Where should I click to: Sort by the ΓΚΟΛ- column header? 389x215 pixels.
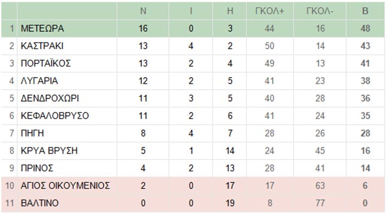[320, 11]
